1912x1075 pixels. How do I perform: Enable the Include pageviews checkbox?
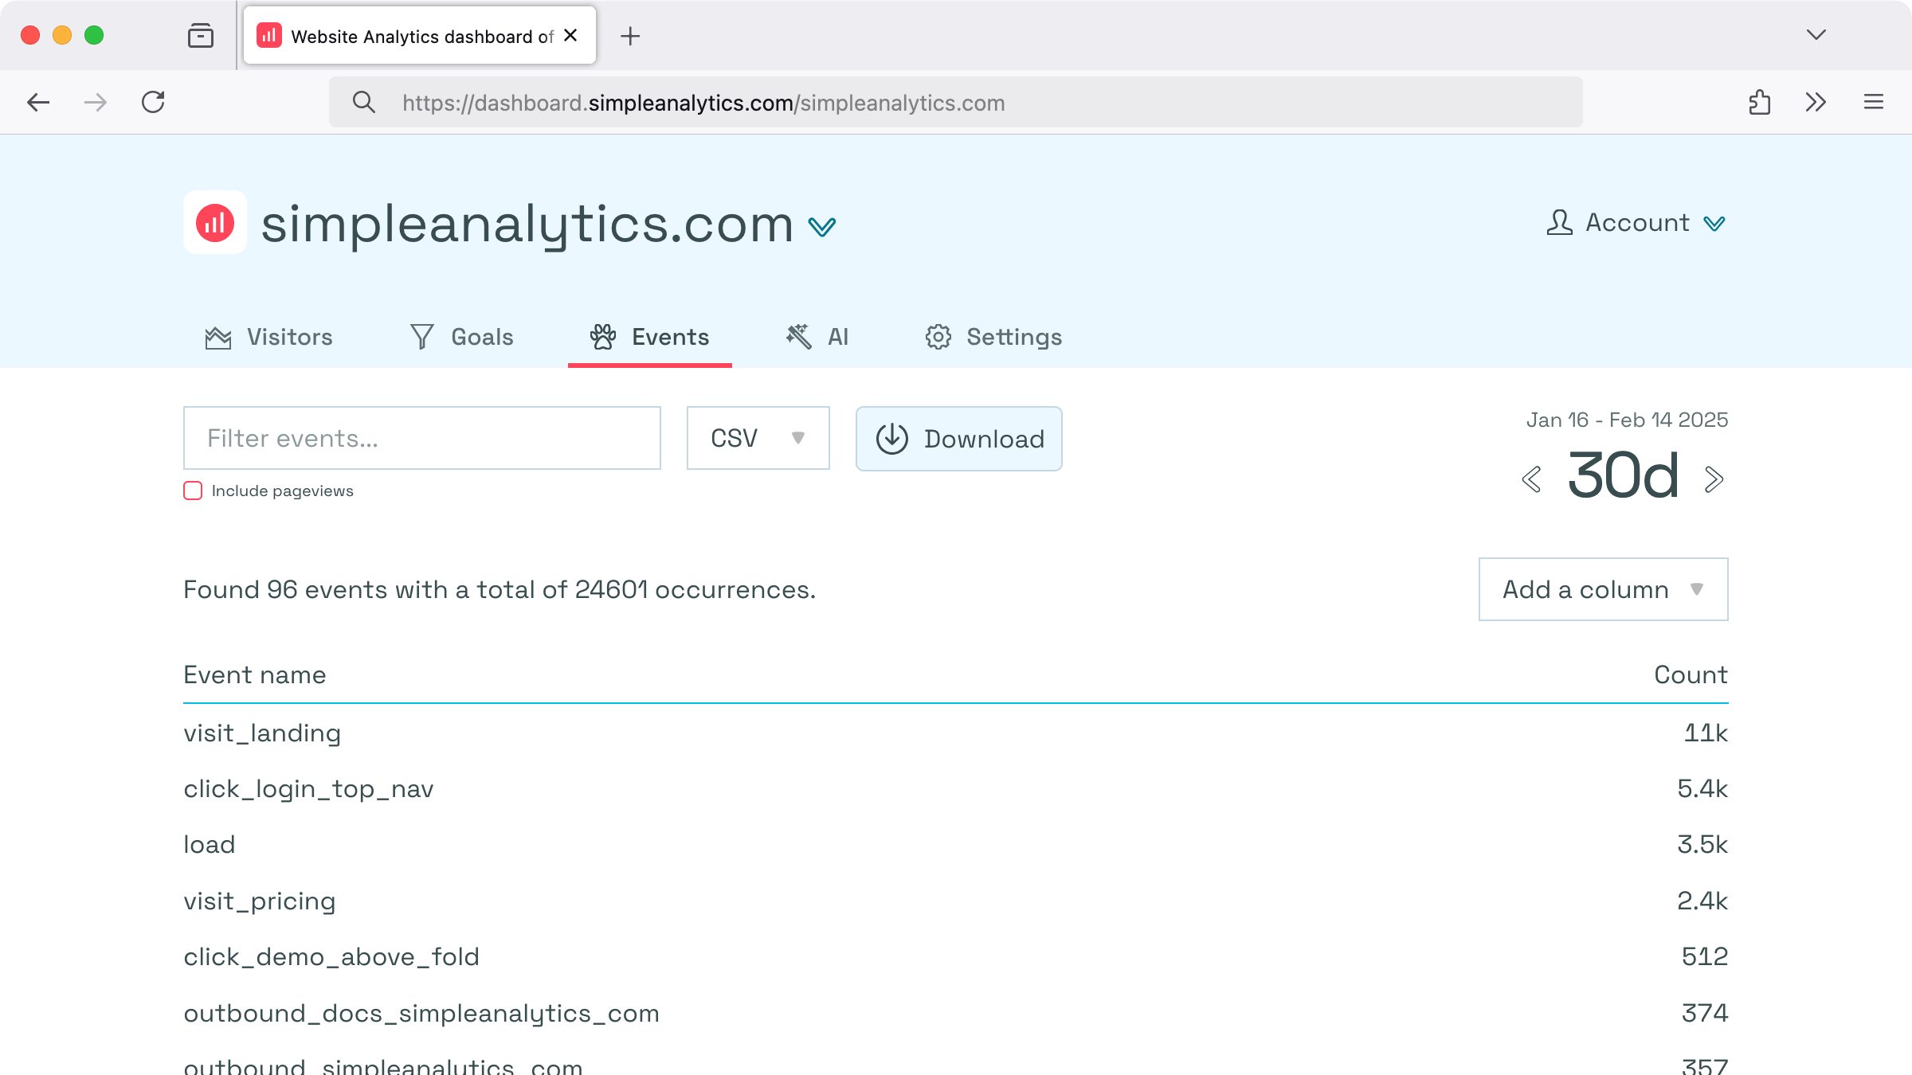tap(193, 491)
